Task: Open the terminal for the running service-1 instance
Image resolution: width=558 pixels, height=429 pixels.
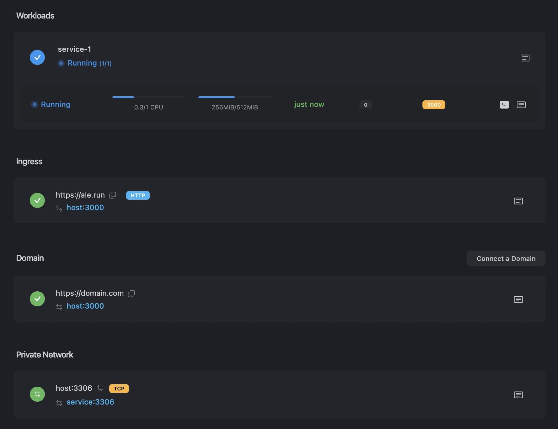Action: point(504,105)
